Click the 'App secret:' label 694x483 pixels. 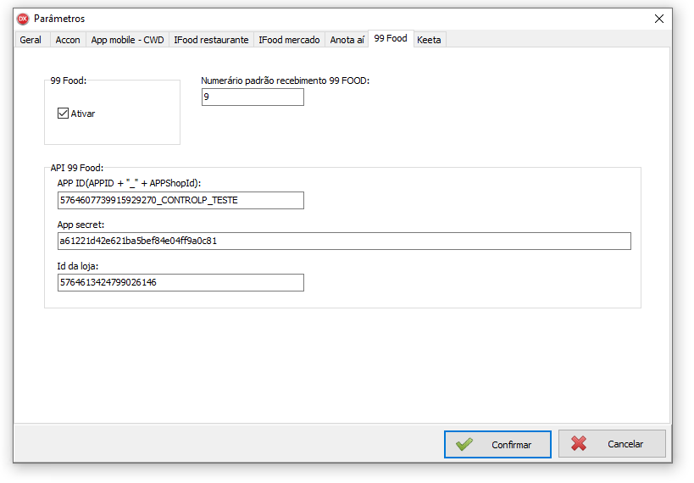[81, 225]
